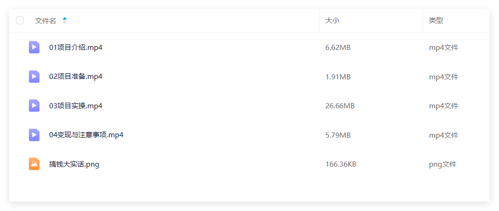The height and width of the screenshot is (211, 499).
Task: Click the 类型 column header
Action: click(436, 21)
